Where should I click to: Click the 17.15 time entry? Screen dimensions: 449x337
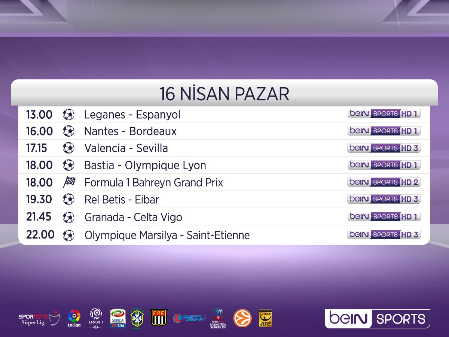click(x=37, y=148)
